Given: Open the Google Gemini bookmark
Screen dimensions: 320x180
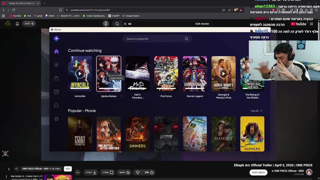Looking at the screenshot, I should point(130,16).
